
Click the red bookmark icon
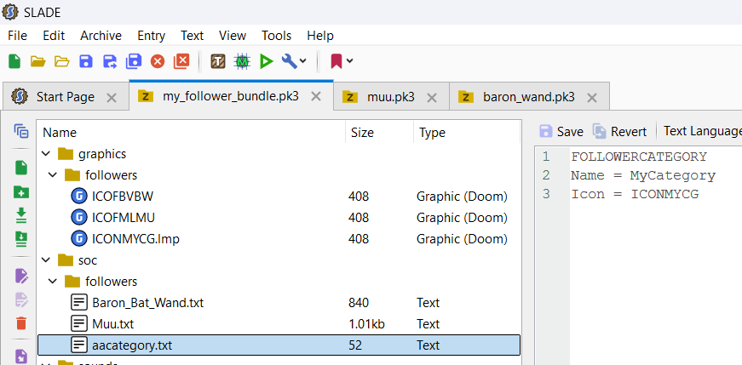(x=336, y=61)
